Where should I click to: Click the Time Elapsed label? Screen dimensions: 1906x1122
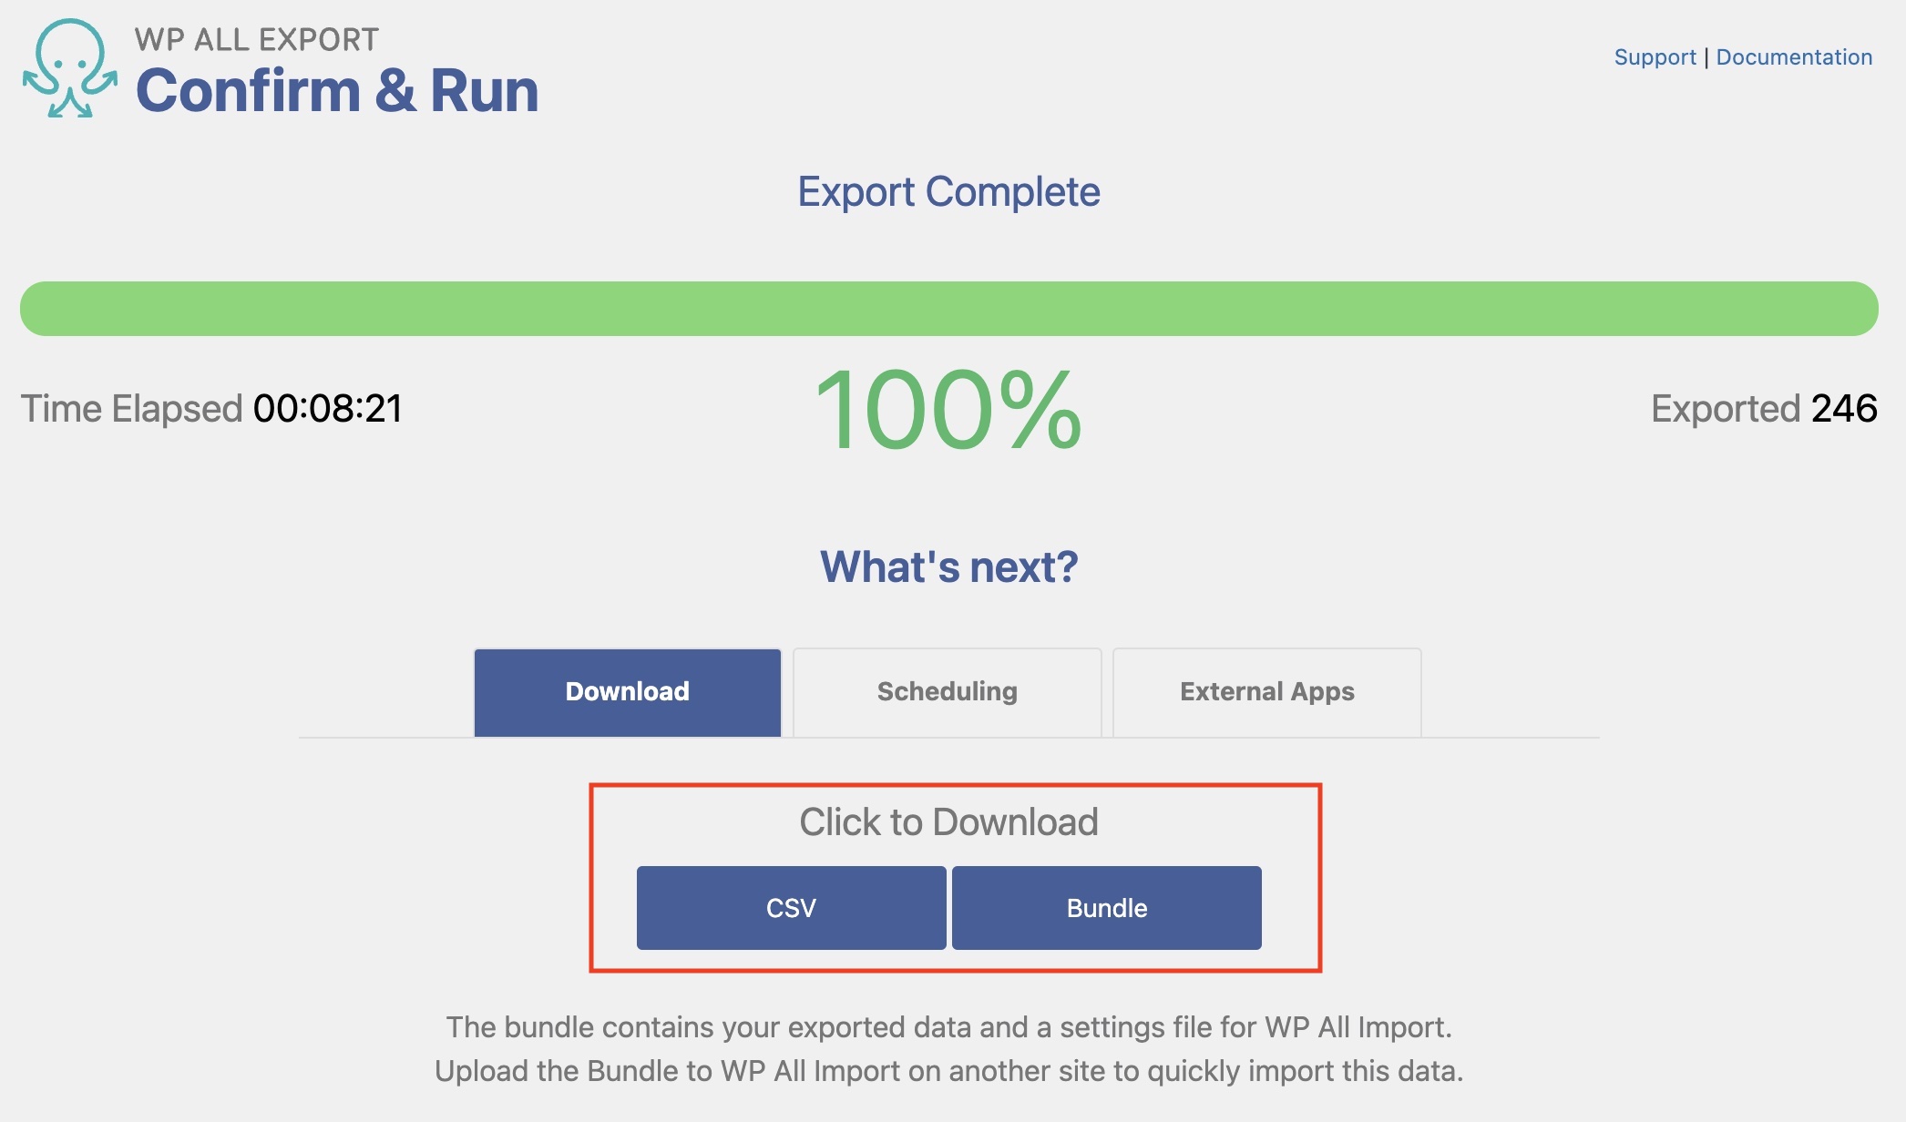pos(131,409)
